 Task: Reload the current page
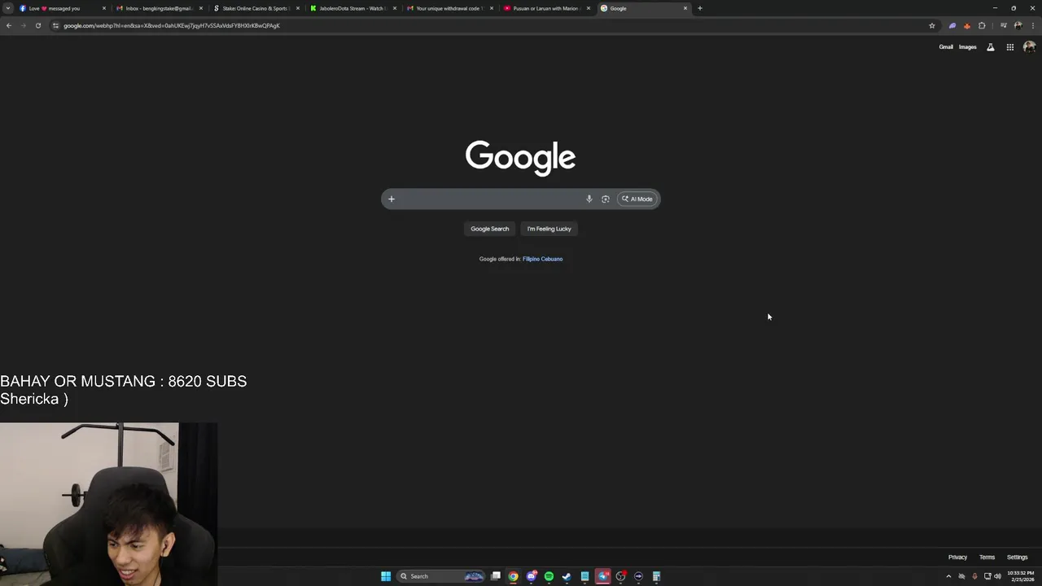(x=37, y=25)
